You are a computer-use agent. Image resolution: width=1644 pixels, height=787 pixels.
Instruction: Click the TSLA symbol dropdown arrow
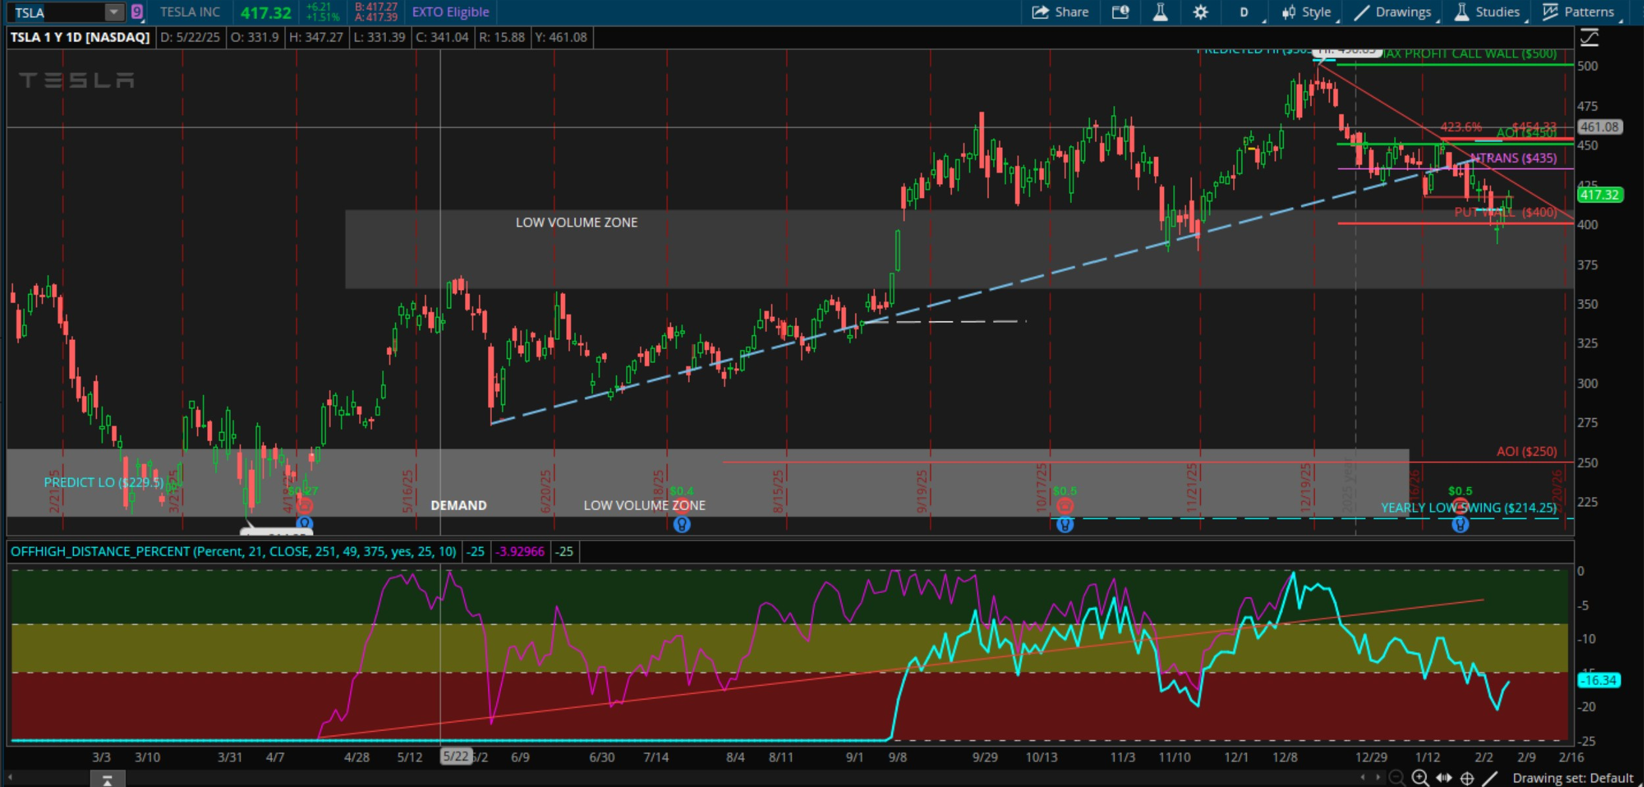pos(114,12)
